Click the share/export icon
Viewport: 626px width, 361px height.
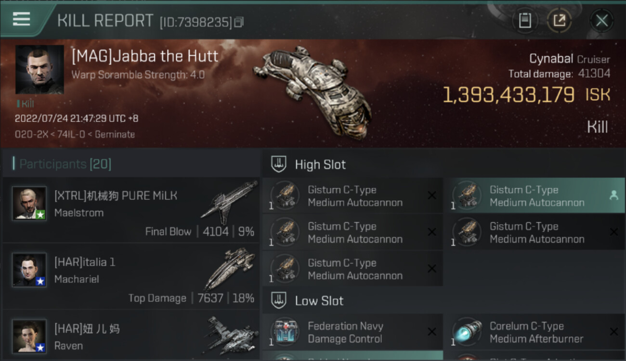click(559, 21)
